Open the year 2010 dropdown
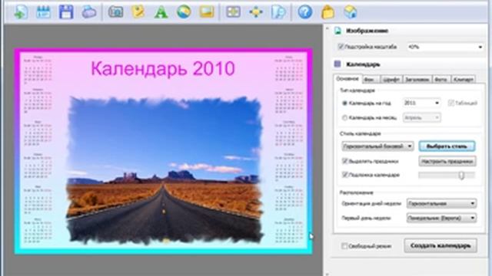Image resolution: width=492 pixels, height=276 pixels. tap(421, 103)
